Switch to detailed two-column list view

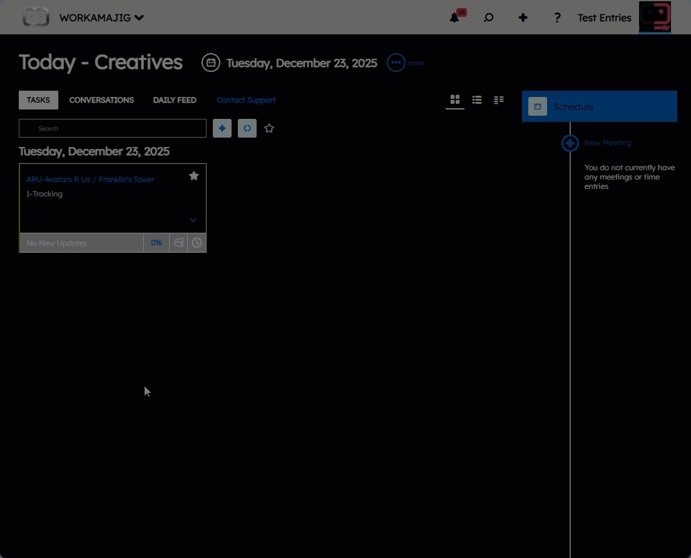pyautogui.click(x=498, y=100)
